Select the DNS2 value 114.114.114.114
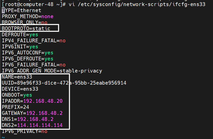213x139 pixels. coord(40,125)
